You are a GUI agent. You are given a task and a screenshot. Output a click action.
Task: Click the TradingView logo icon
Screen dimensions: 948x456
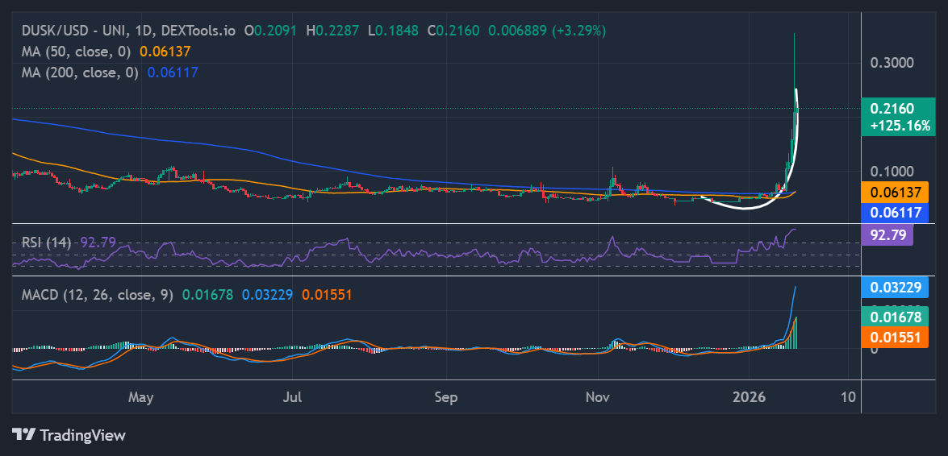(24, 435)
